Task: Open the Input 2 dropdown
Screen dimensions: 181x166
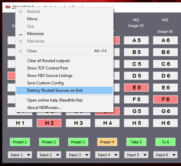Action: pyautogui.click(x=49, y=155)
